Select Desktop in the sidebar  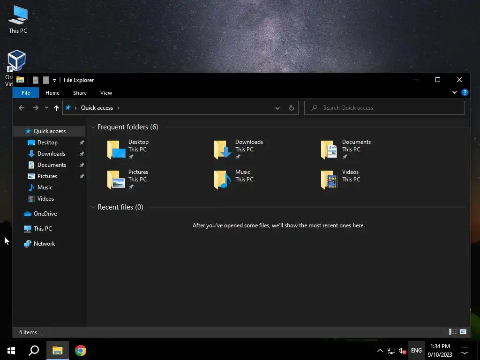[47, 142]
